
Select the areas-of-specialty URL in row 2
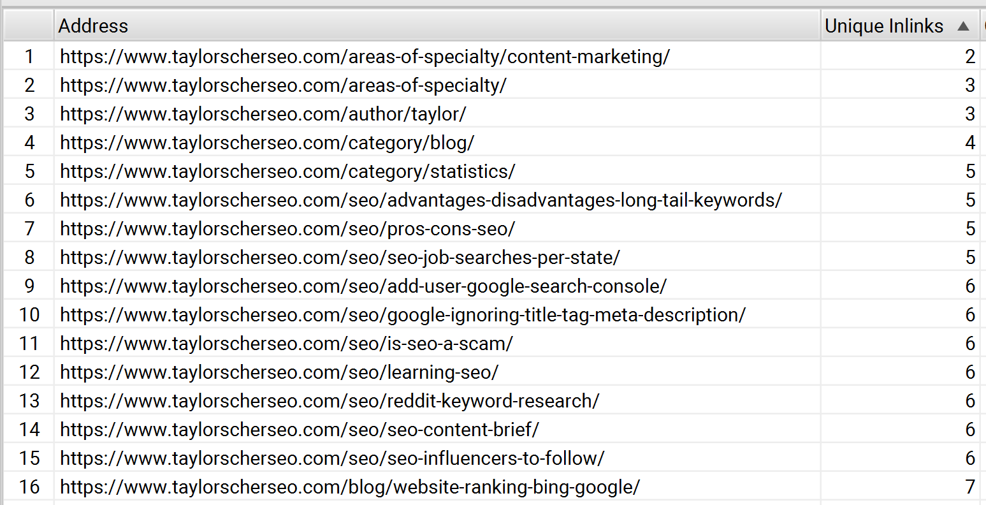(283, 85)
